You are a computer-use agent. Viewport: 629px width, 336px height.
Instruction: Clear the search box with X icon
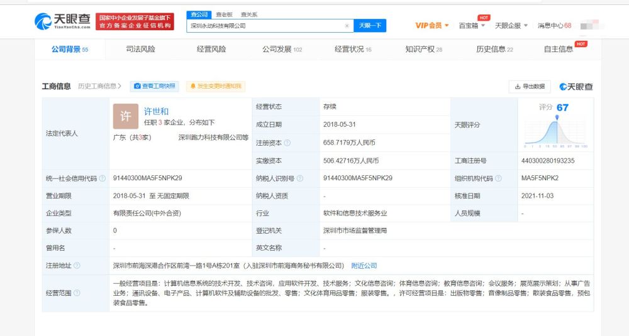(347, 26)
